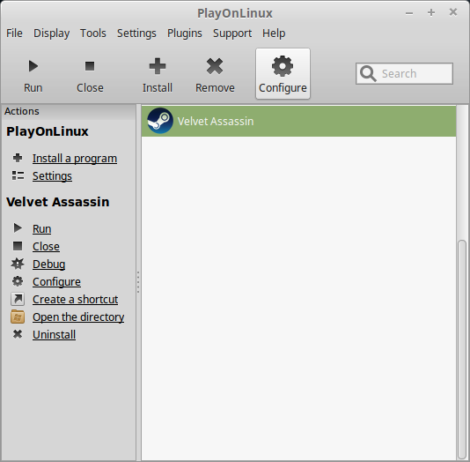Click the Debug bug icon in sidebar
470x462 pixels.
(18, 264)
